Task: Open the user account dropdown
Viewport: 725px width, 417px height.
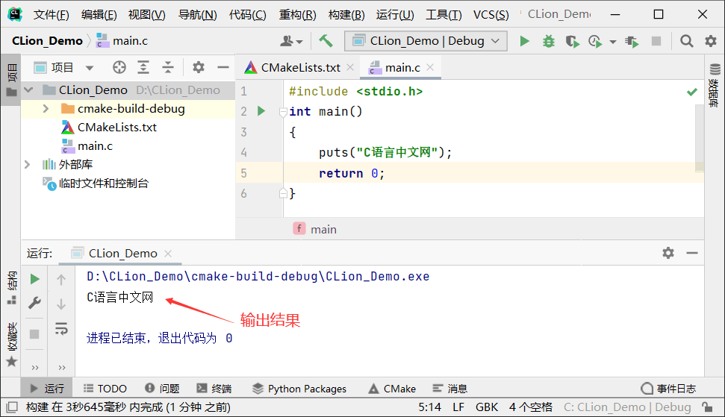Action: [x=291, y=41]
